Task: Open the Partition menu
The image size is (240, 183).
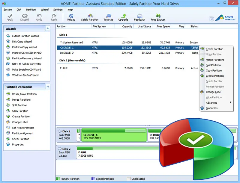Action: pos(31,10)
